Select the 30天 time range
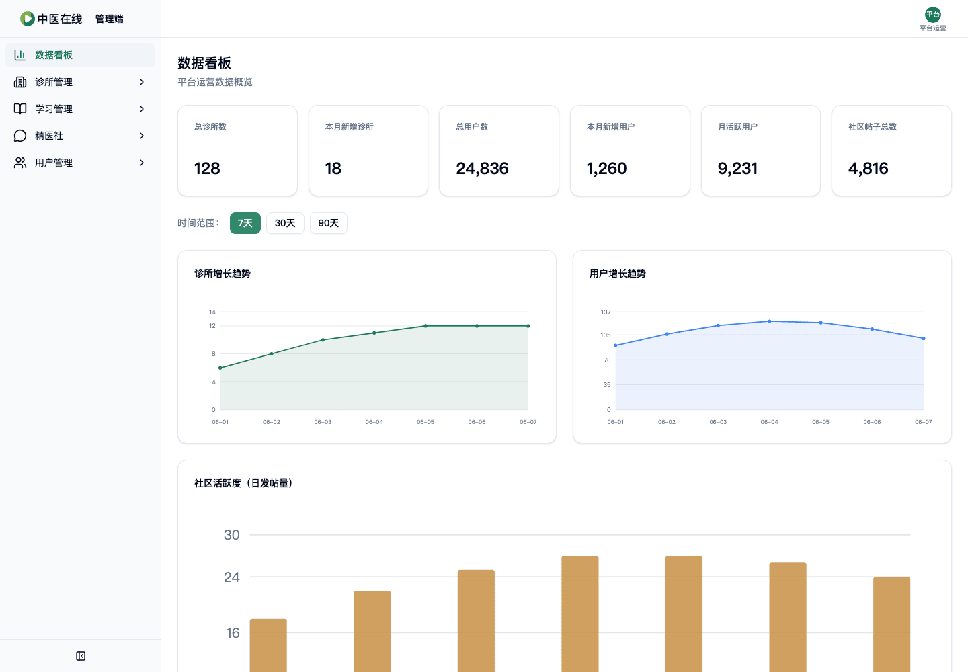The image size is (968, 672). click(285, 223)
